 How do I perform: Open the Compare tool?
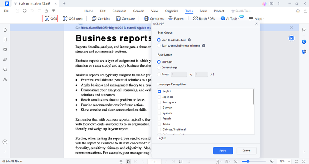[x=125, y=18]
